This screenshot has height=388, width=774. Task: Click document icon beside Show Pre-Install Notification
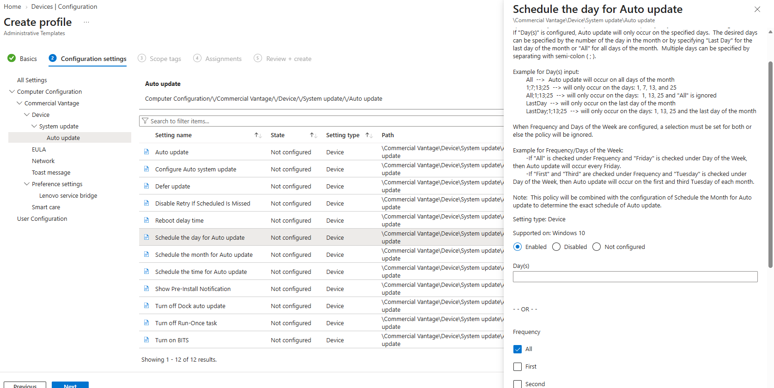pyautogui.click(x=146, y=289)
